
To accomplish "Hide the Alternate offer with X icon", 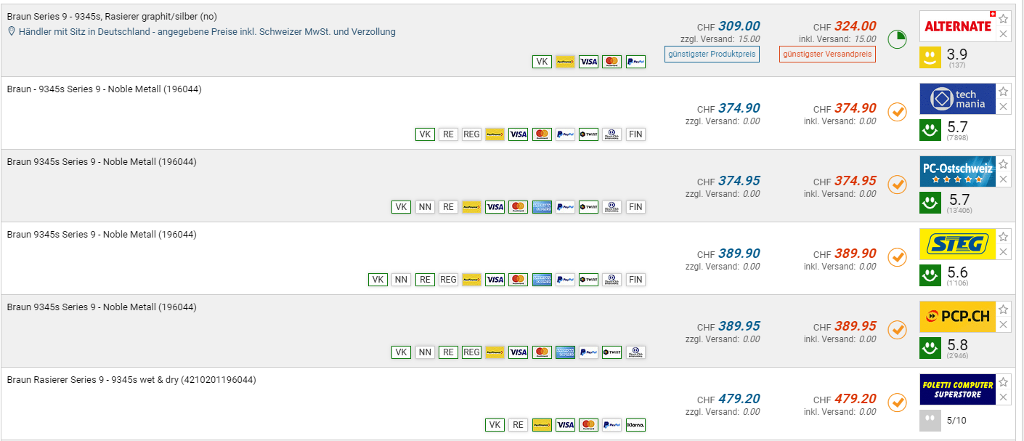I will click(x=1003, y=34).
